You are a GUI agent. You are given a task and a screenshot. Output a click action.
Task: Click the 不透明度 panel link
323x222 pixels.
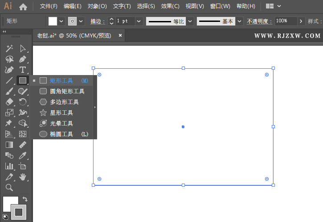[x=259, y=21]
